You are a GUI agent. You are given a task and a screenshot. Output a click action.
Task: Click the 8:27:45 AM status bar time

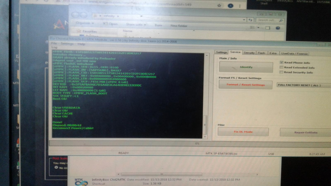[317, 154]
